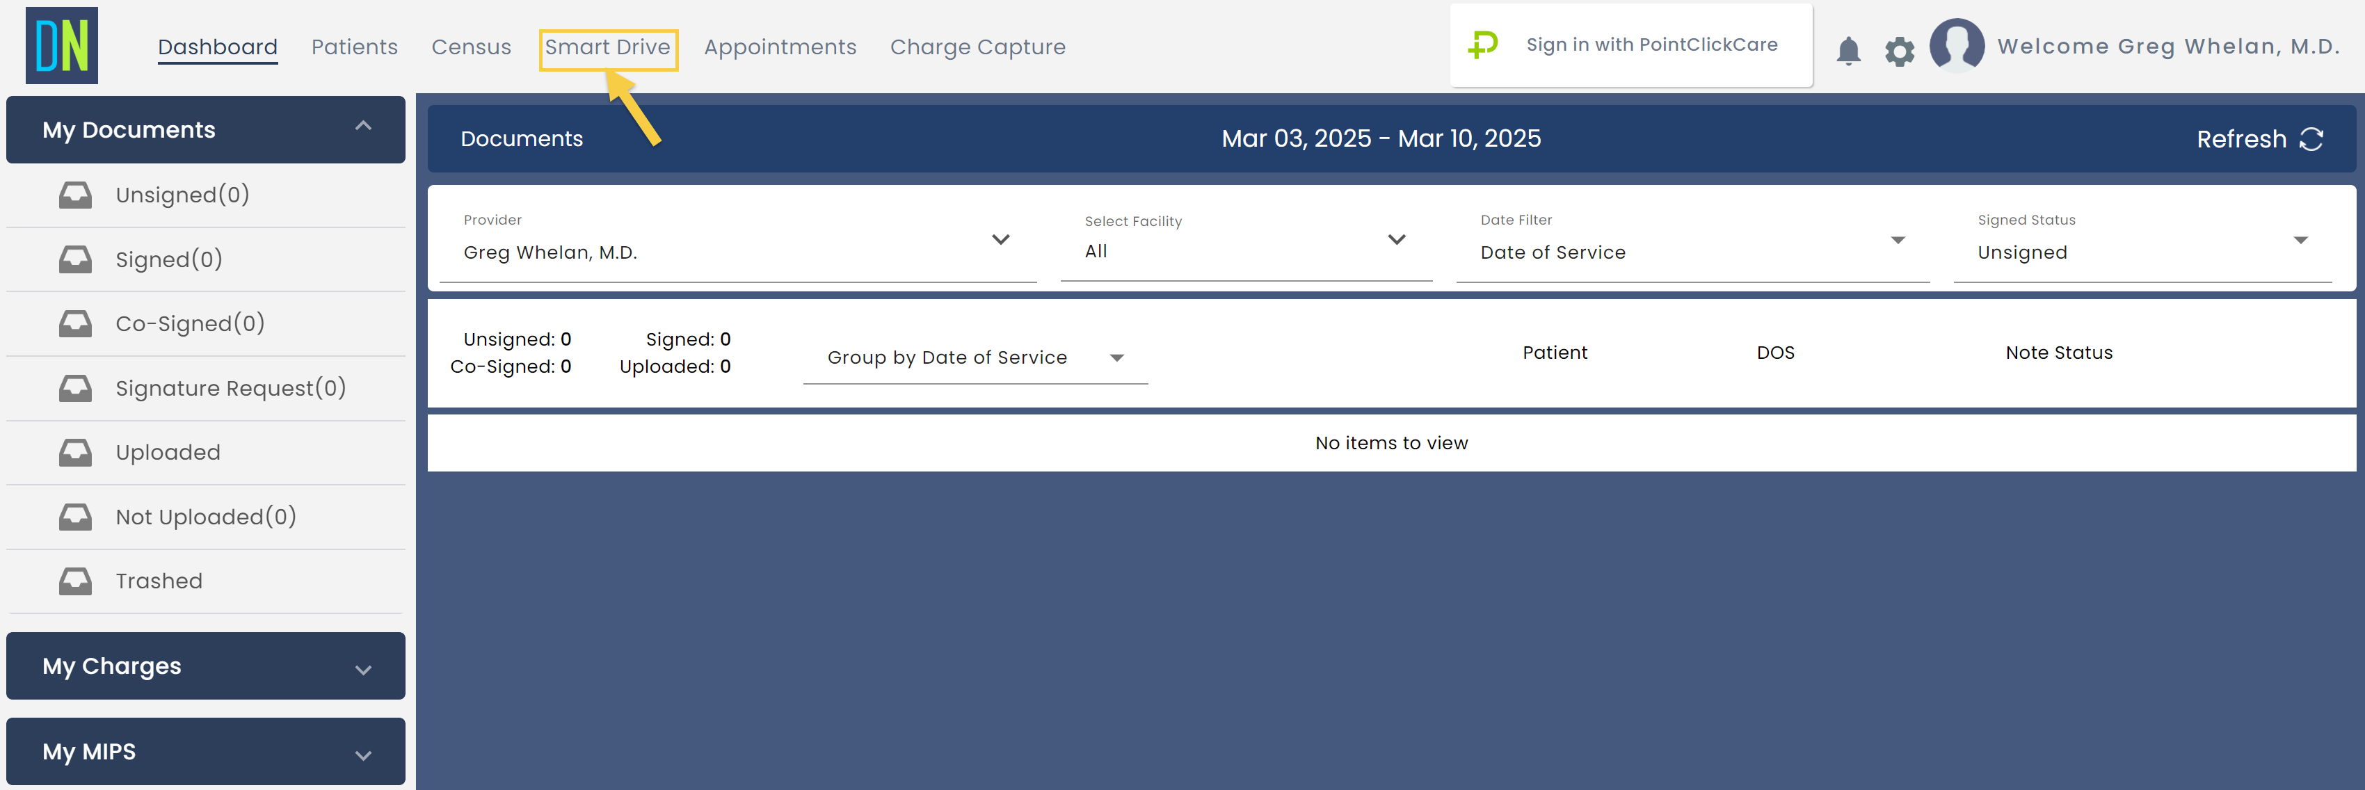2365x790 pixels.
Task: Click the notification bell icon
Action: [x=1849, y=51]
